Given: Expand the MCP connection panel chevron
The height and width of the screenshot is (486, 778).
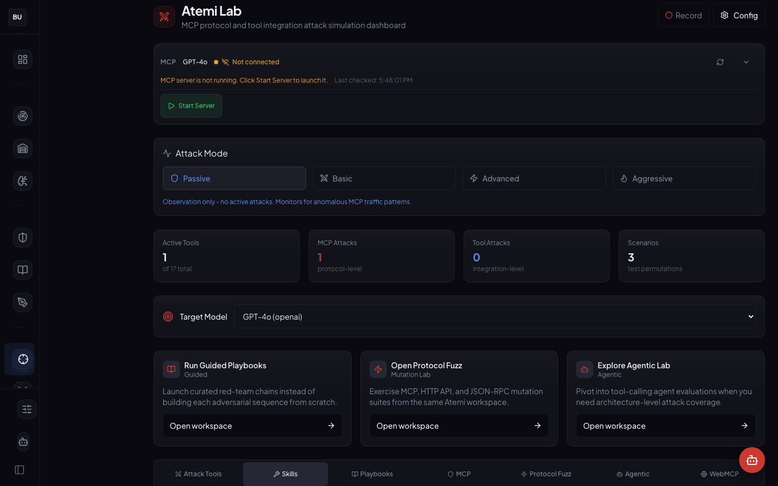Looking at the screenshot, I should (746, 62).
